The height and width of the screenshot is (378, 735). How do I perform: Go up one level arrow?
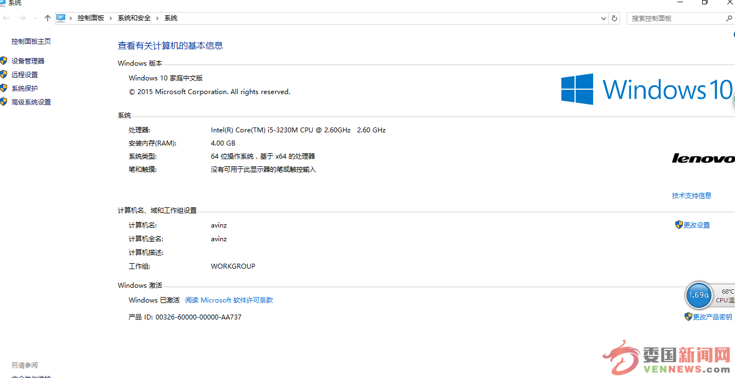tap(48, 18)
